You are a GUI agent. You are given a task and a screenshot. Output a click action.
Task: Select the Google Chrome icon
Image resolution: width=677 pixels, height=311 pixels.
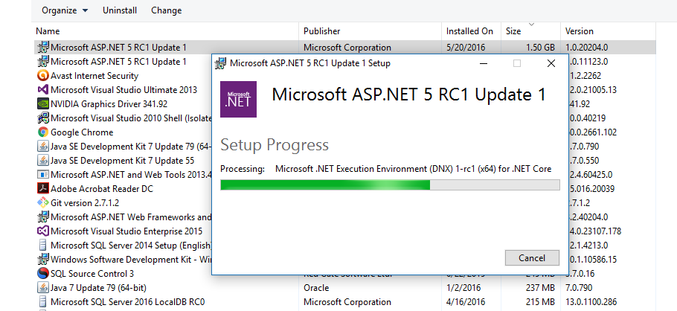pyautogui.click(x=43, y=132)
